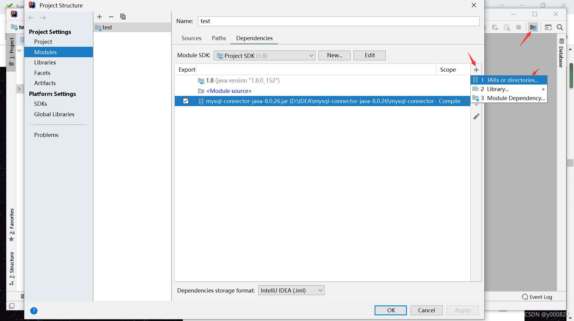The image size is (574, 321).
Task: Click the stop icon in main toolbar
Action: 519,27
